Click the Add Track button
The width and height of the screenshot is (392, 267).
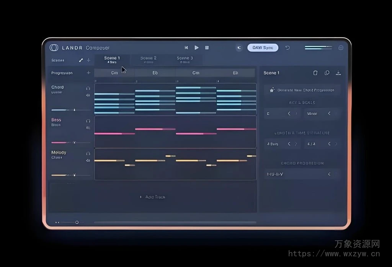tap(153, 197)
